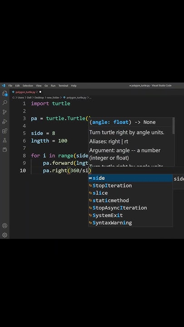Select the StopAsyncIteration suggestion
This screenshot has width=184, height=327.
click(x=130, y=208)
